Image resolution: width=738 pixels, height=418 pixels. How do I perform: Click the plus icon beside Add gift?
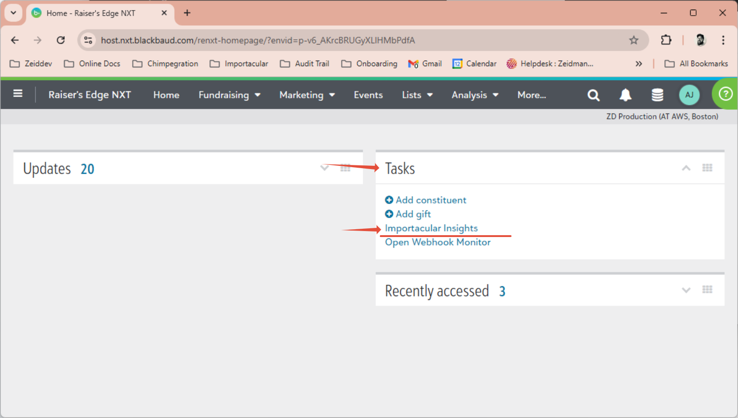[x=389, y=214]
